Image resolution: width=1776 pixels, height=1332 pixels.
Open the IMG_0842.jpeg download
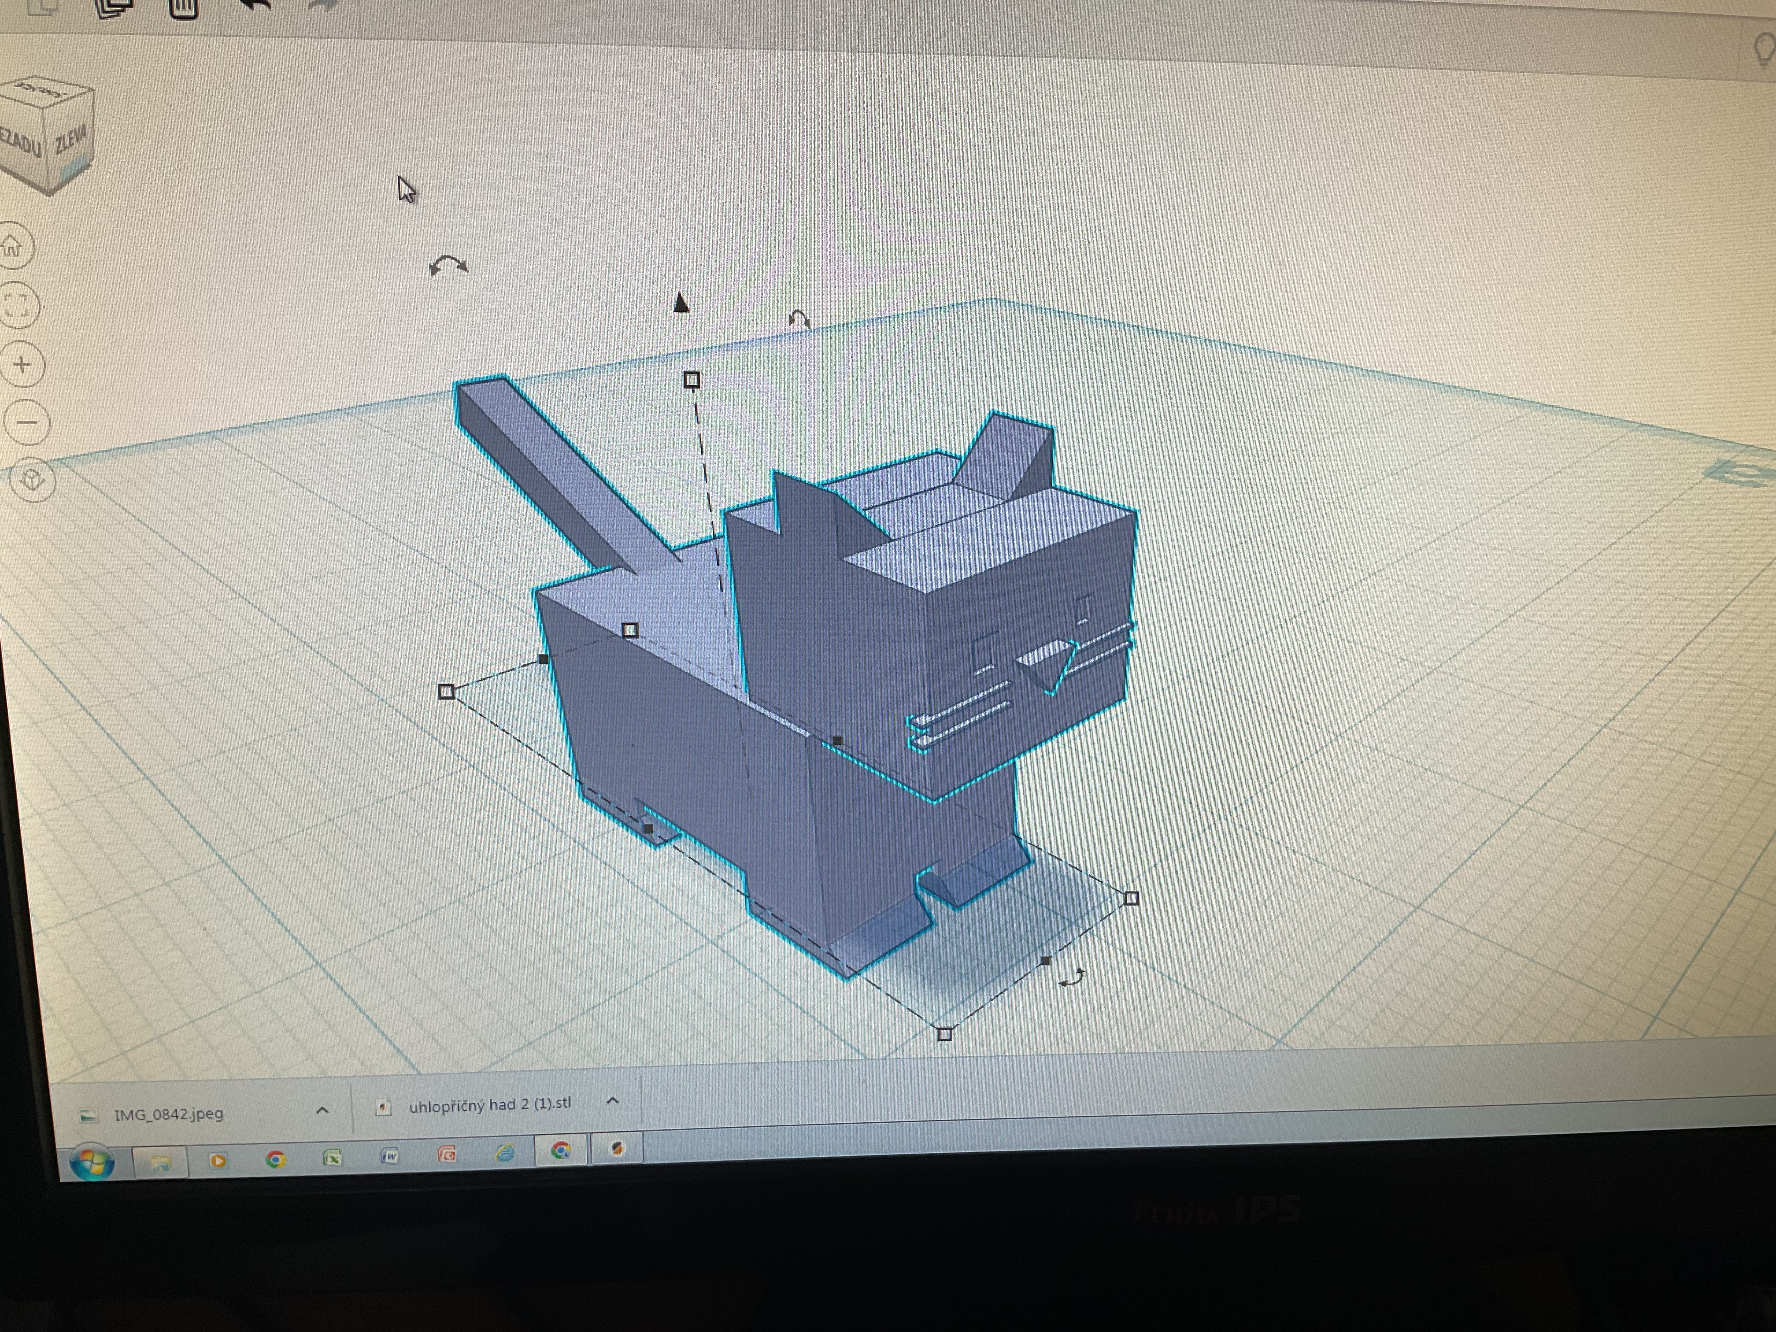pos(169,1114)
